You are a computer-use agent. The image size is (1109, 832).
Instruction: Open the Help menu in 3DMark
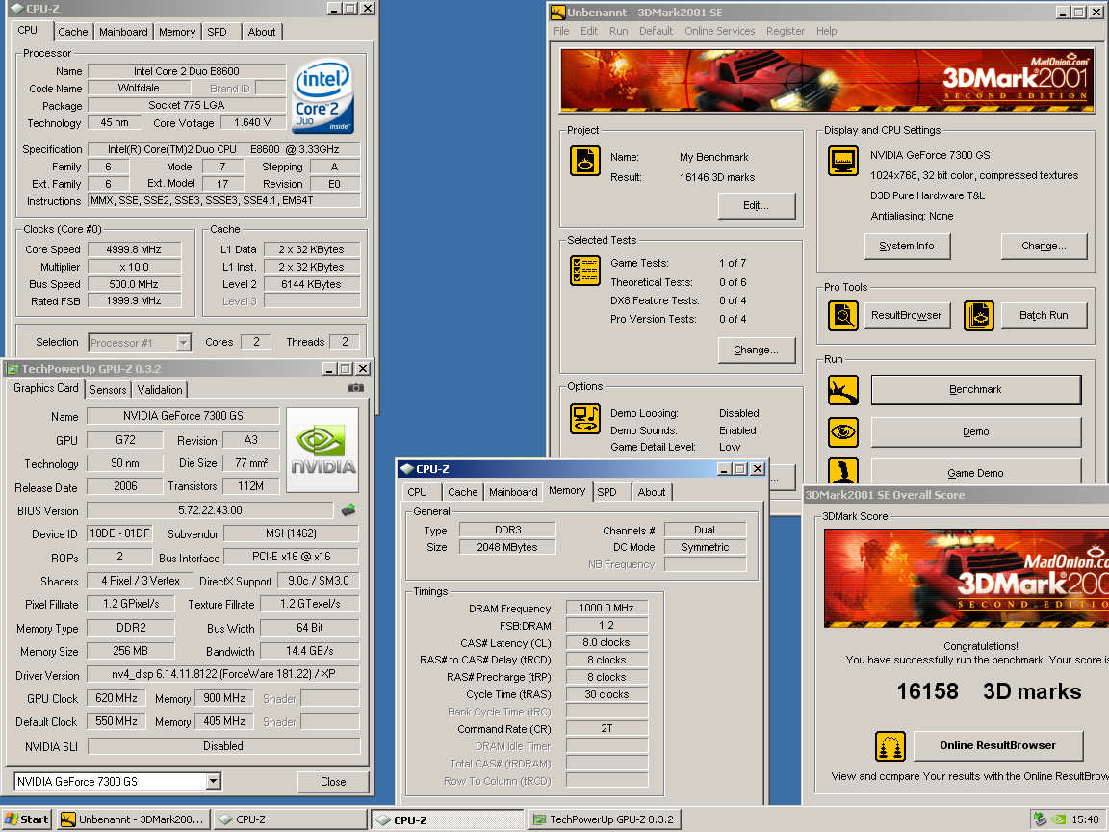pos(826,31)
